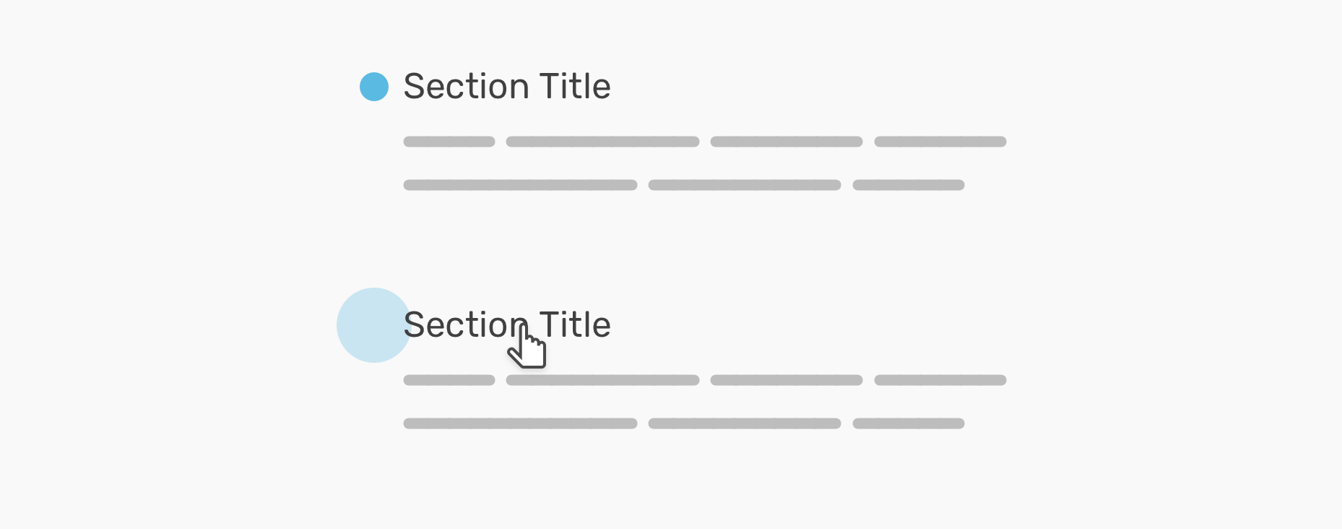Click the word "Title" in the top heading

click(x=576, y=87)
